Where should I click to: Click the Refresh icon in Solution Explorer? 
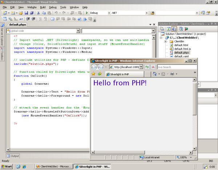[169, 29]
